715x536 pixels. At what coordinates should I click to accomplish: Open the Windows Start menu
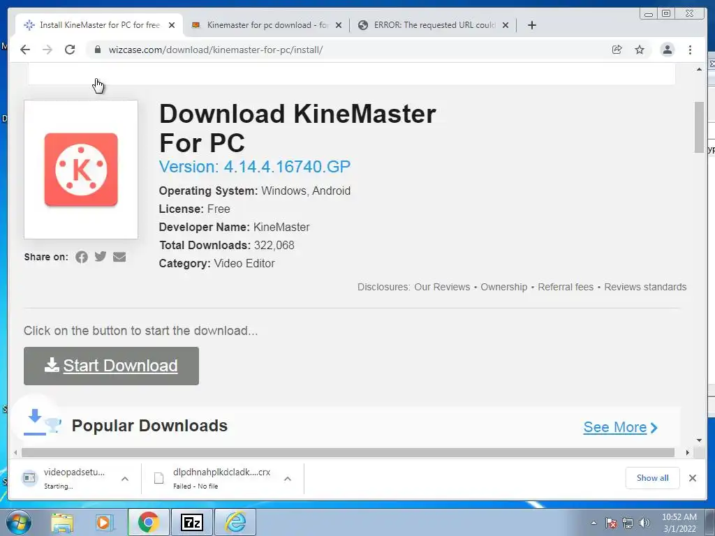click(x=19, y=522)
